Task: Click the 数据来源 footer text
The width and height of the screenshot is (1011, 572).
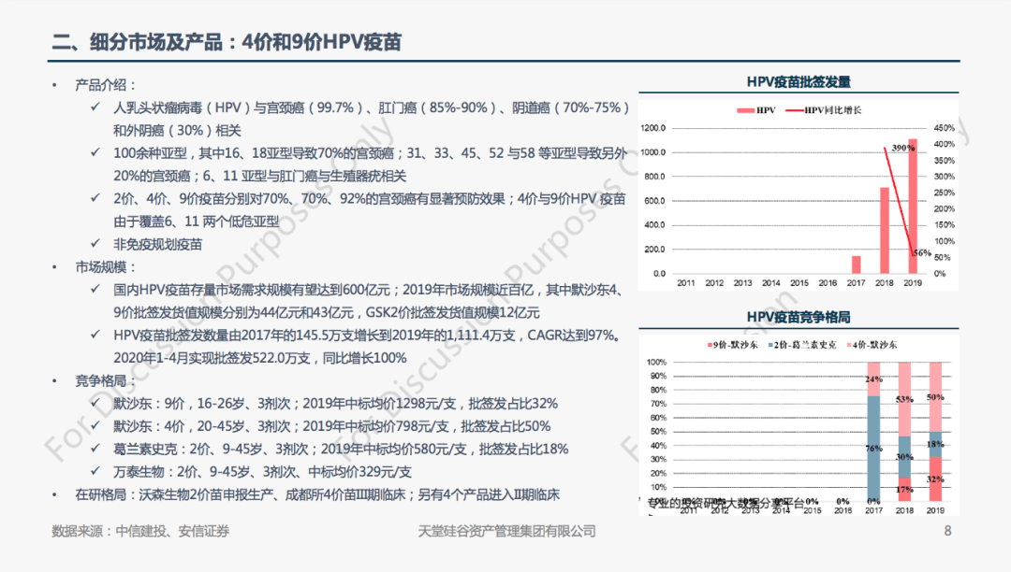Action: (140, 532)
